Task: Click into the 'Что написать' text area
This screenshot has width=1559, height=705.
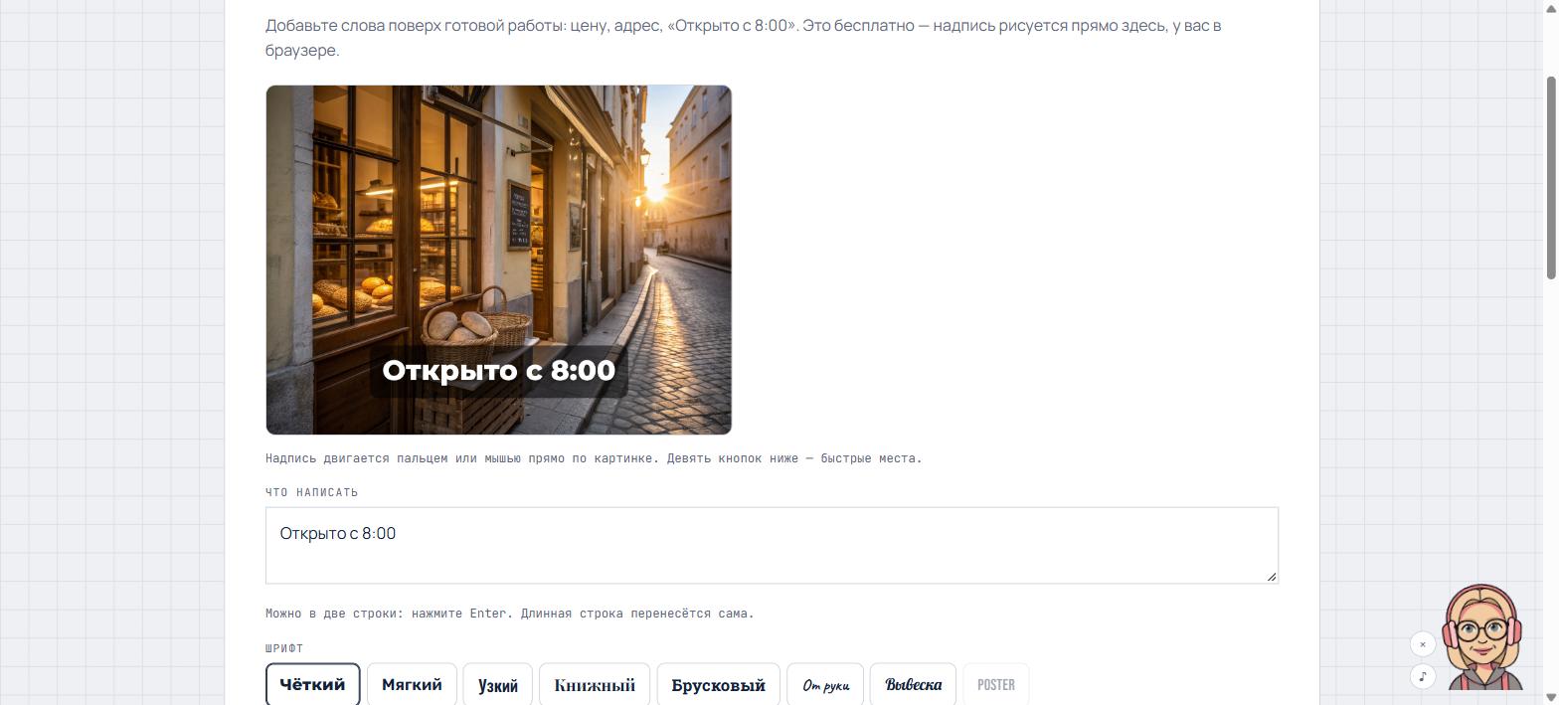Action: tap(772, 545)
